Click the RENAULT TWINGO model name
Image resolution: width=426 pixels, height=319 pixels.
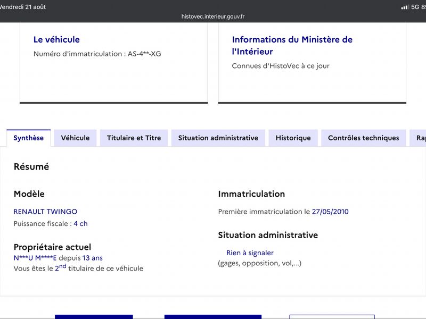pos(45,212)
